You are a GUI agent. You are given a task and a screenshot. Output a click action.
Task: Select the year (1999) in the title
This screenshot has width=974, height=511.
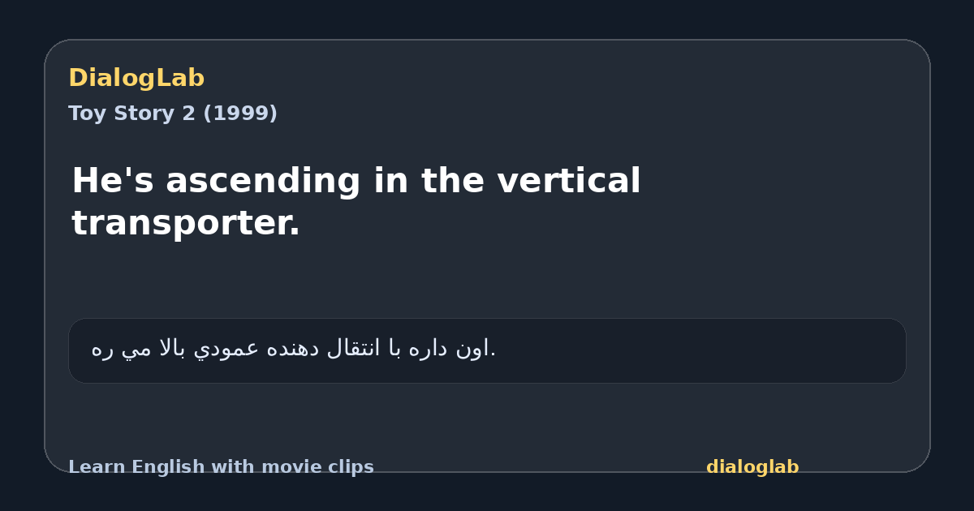[x=239, y=114]
